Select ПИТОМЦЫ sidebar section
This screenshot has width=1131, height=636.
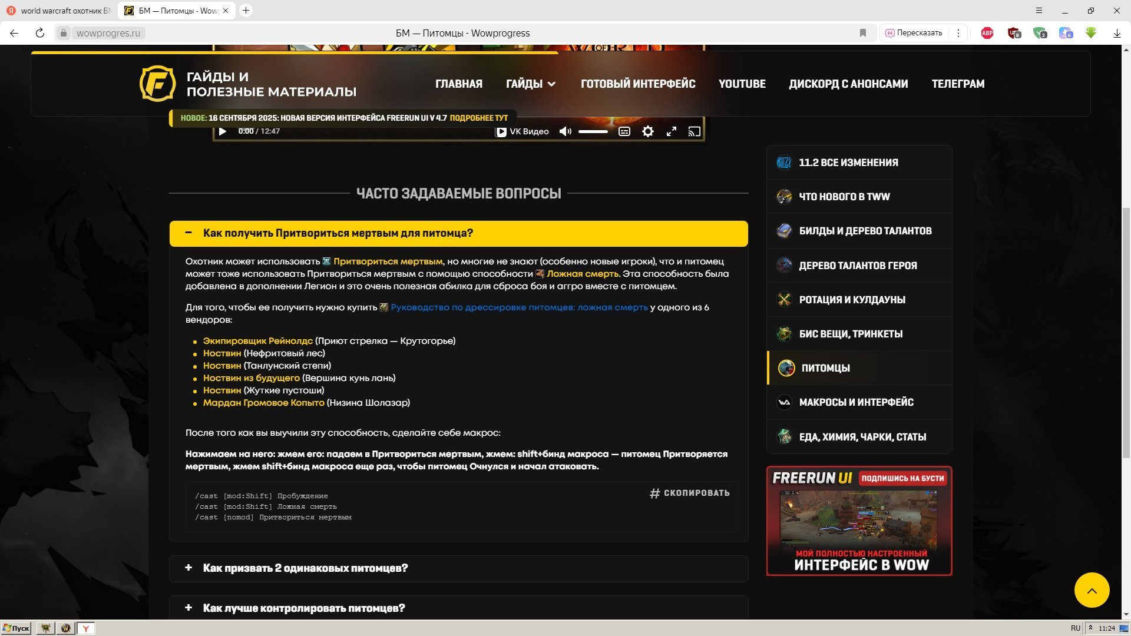(x=859, y=368)
